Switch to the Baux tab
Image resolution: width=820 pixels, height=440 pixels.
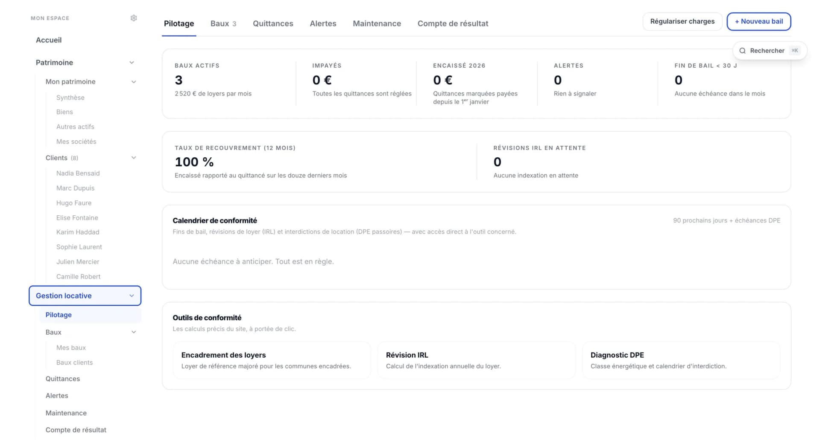point(223,23)
